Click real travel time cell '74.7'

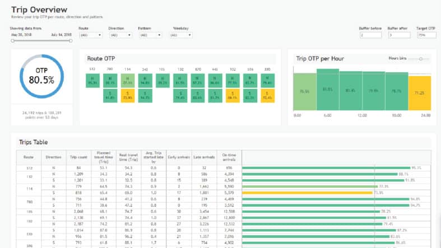[128, 212]
